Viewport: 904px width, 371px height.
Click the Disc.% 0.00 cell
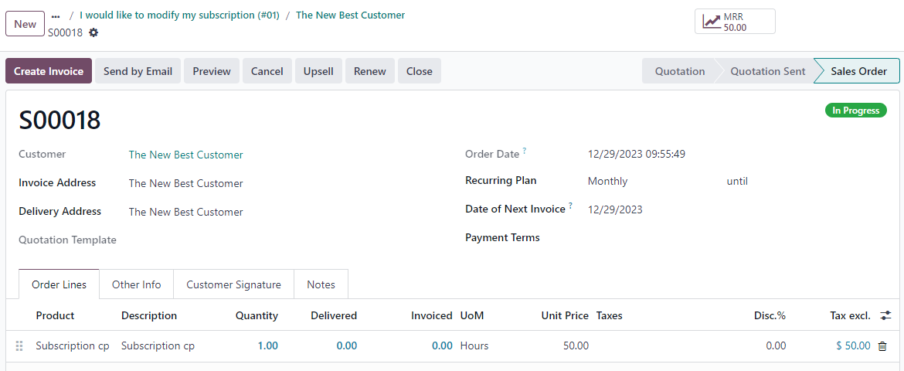(776, 346)
